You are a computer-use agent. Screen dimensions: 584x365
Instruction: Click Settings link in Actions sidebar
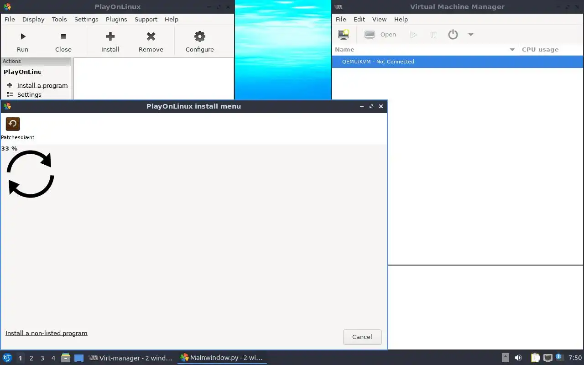click(x=29, y=94)
